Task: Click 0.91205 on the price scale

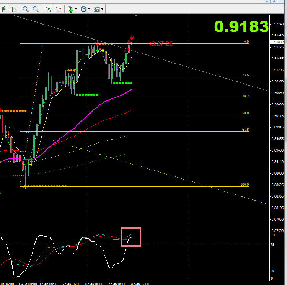Action: click(x=277, y=70)
